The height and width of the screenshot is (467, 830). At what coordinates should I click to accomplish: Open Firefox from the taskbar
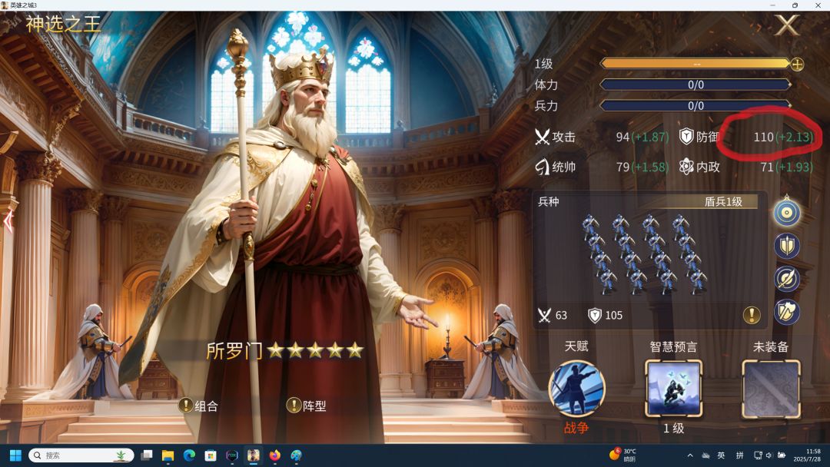pos(274,455)
